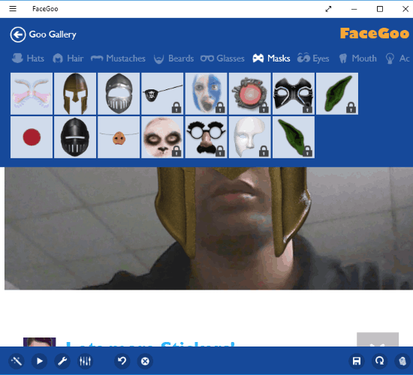
Task: Click the undo icon
Action: click(x=122, y=361)
